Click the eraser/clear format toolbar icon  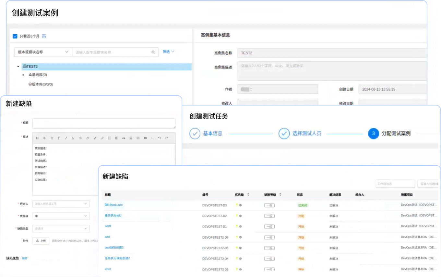point(88,138)
